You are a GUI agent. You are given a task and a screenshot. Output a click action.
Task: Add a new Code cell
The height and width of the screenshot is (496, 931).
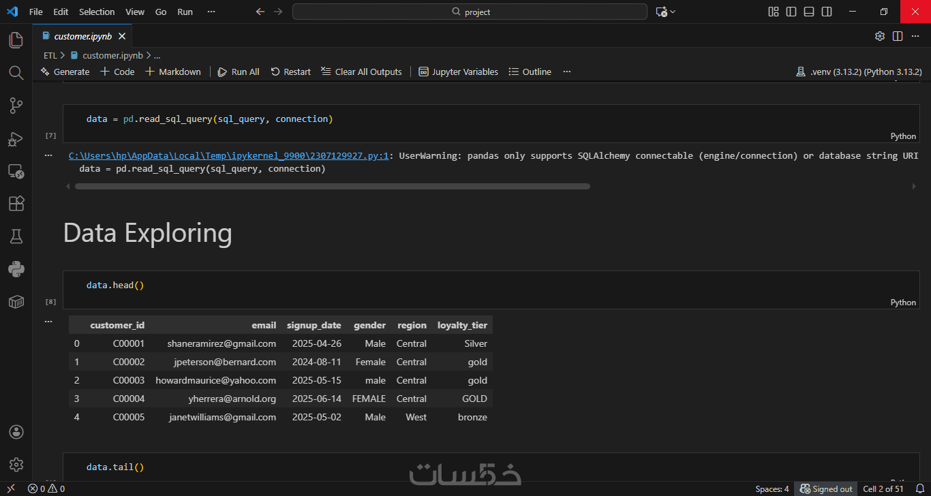(117, 72)
